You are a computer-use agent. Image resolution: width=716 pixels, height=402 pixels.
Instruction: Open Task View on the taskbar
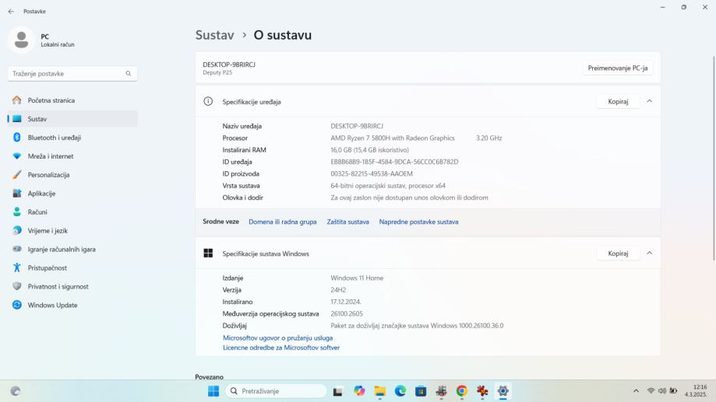click(338, 391)
